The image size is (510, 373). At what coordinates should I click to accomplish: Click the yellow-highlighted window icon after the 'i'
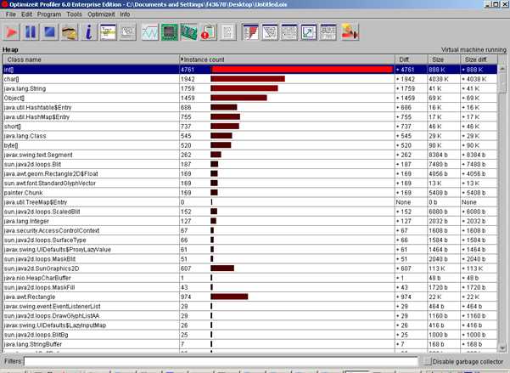(x=108, y=32)
